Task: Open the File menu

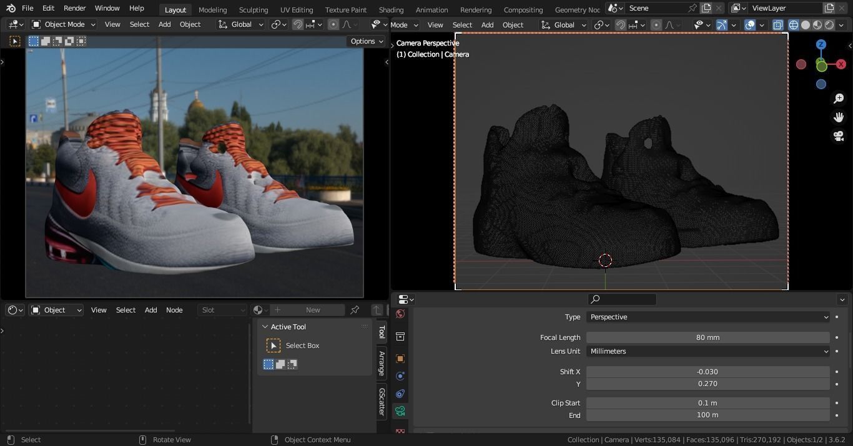Action: coord(27,9)
